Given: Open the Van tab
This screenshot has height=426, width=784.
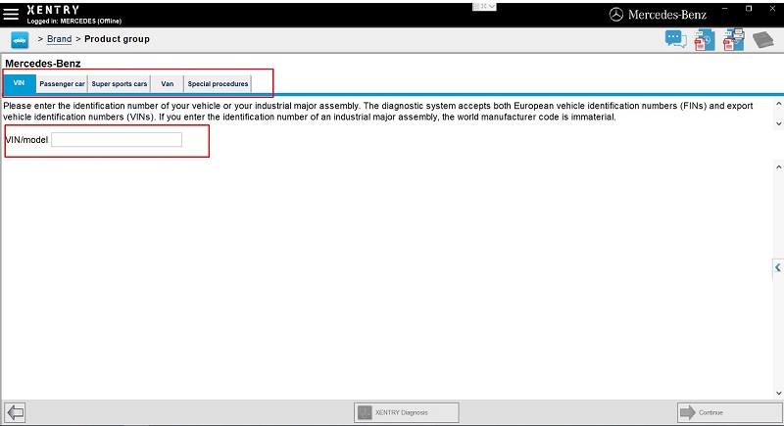Looking at the screenshot, I should point(167,84).
